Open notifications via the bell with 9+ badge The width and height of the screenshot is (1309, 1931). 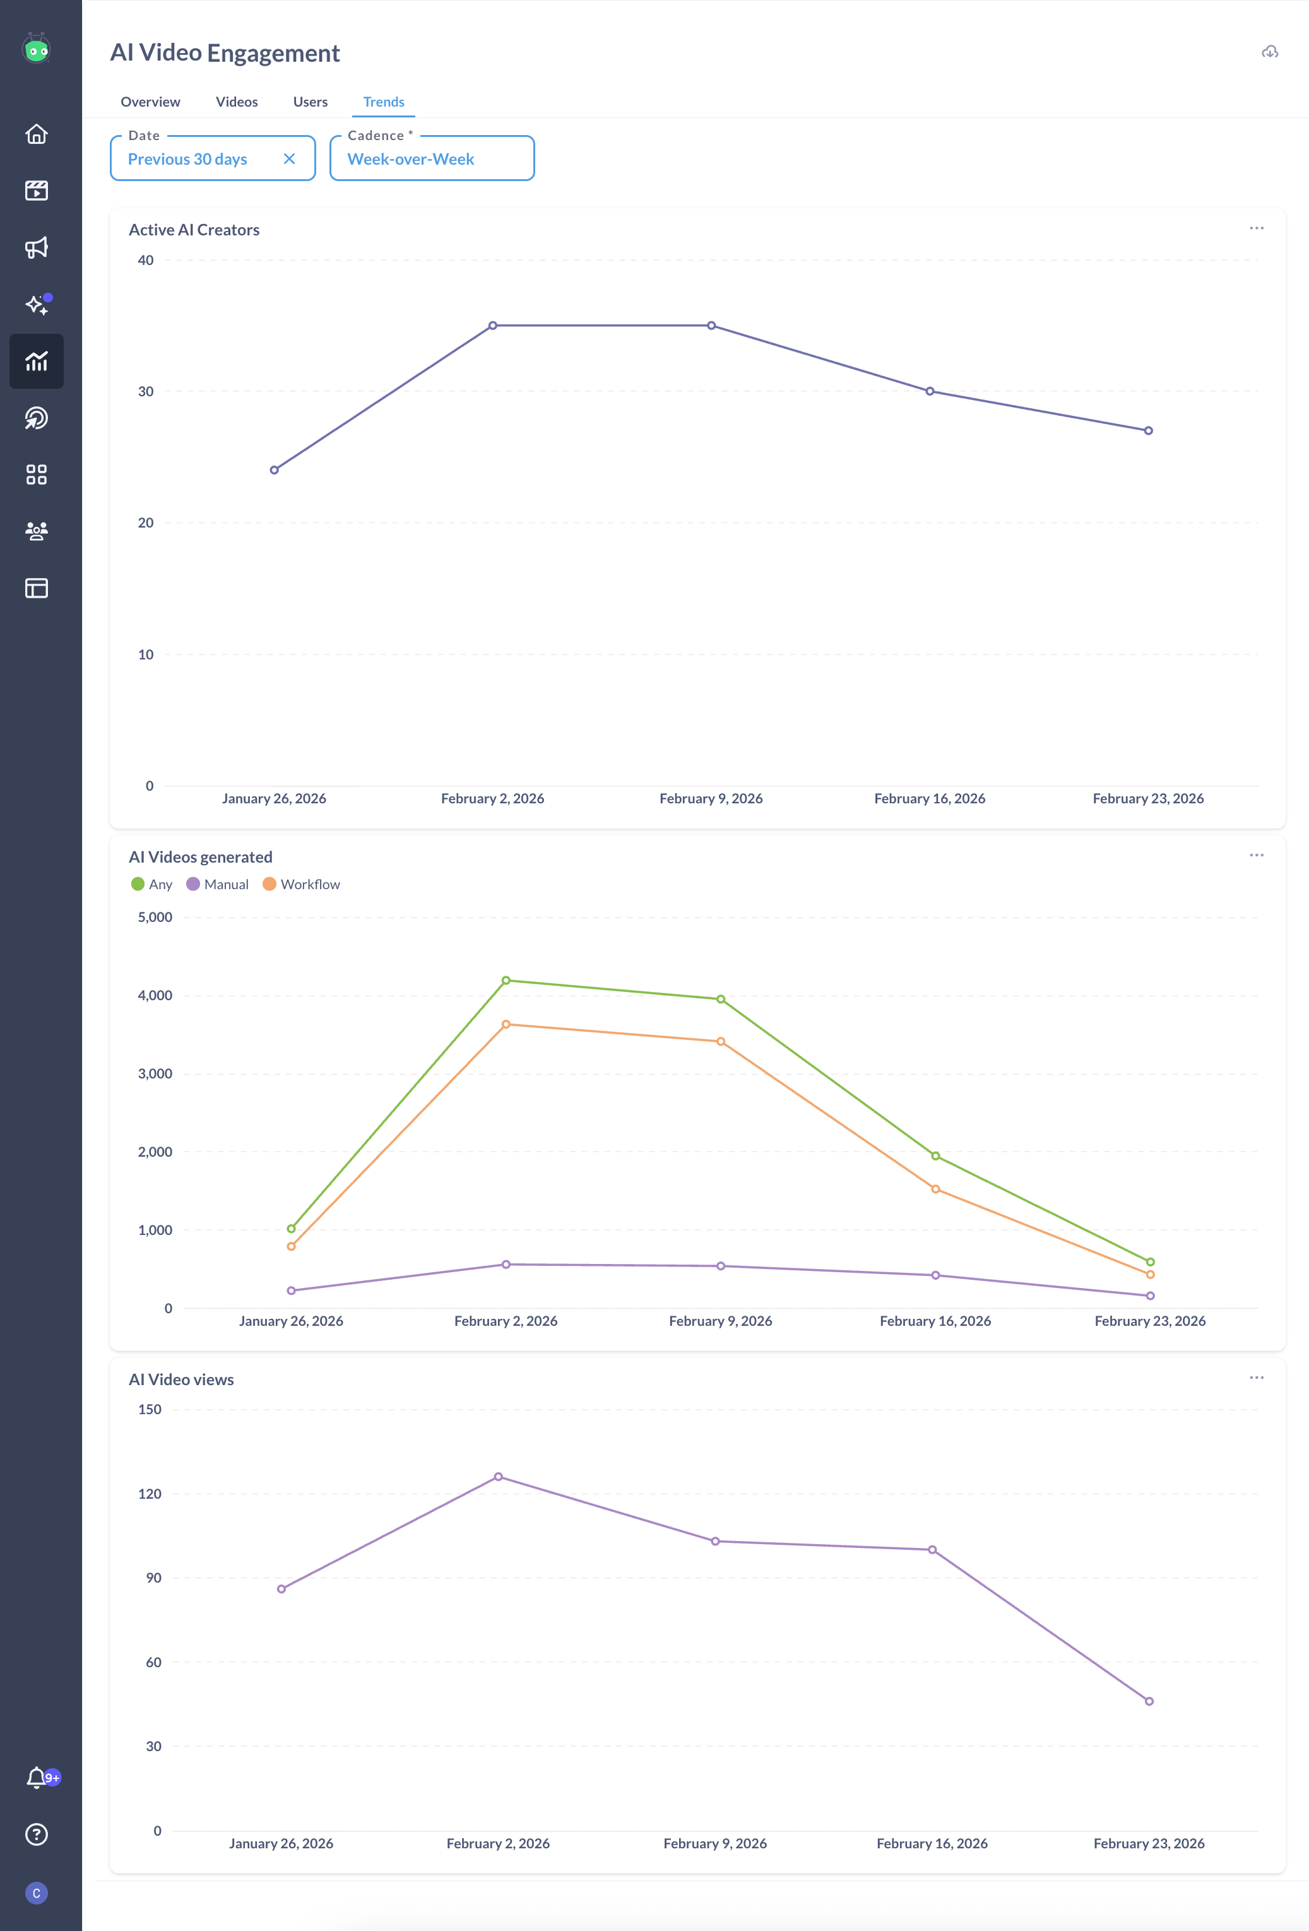click(x=37, y=1778)
